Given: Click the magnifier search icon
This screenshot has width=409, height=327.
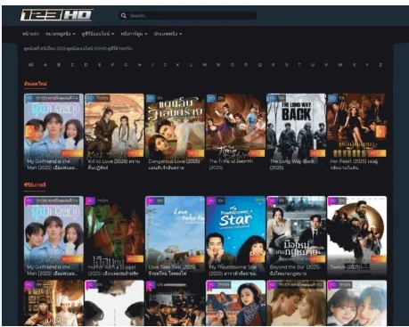Looking at the screenshot, I should (x=124, y=15).
